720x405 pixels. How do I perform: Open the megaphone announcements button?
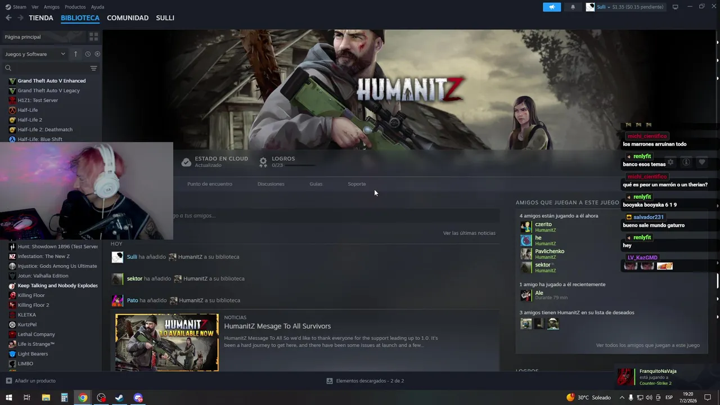[x=552, y=7]
